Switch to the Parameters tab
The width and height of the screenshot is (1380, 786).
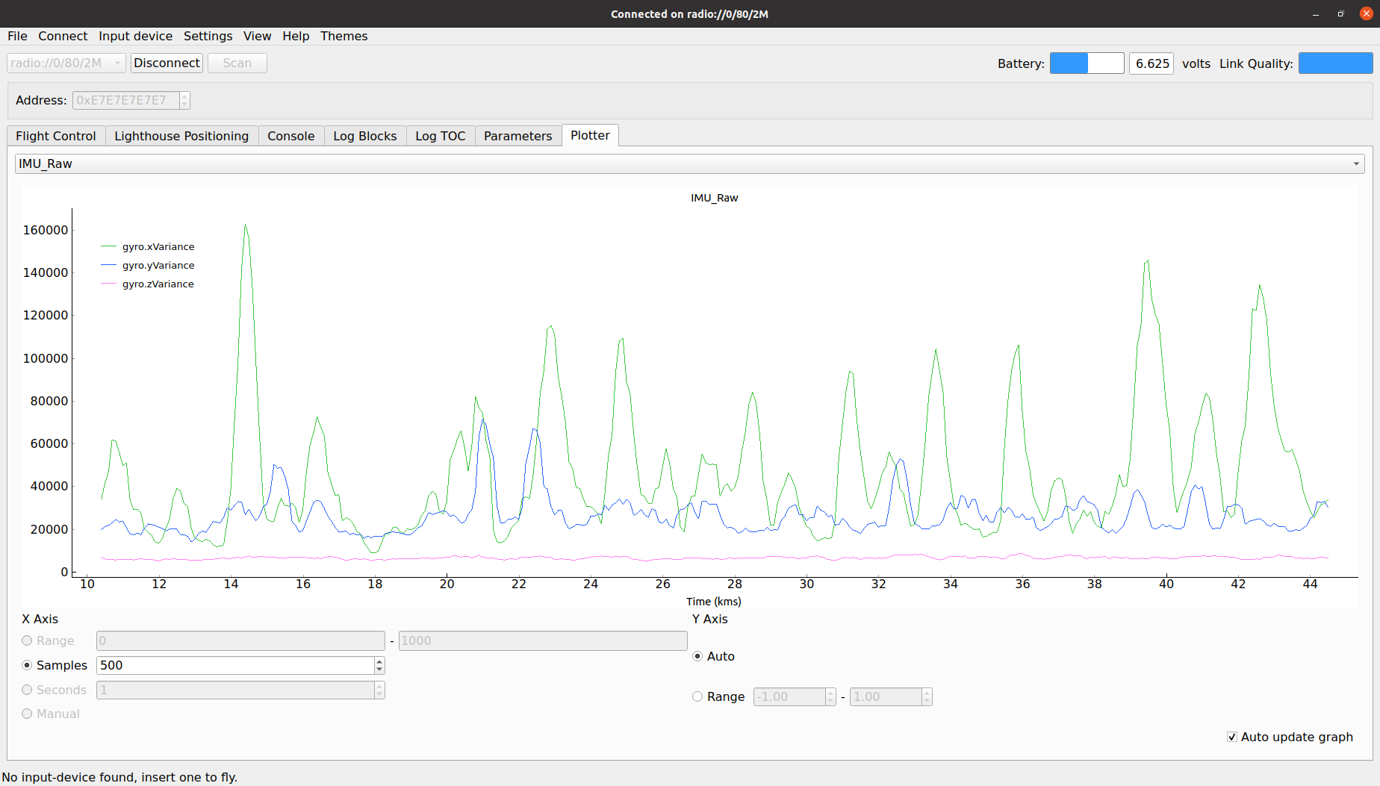517,136
